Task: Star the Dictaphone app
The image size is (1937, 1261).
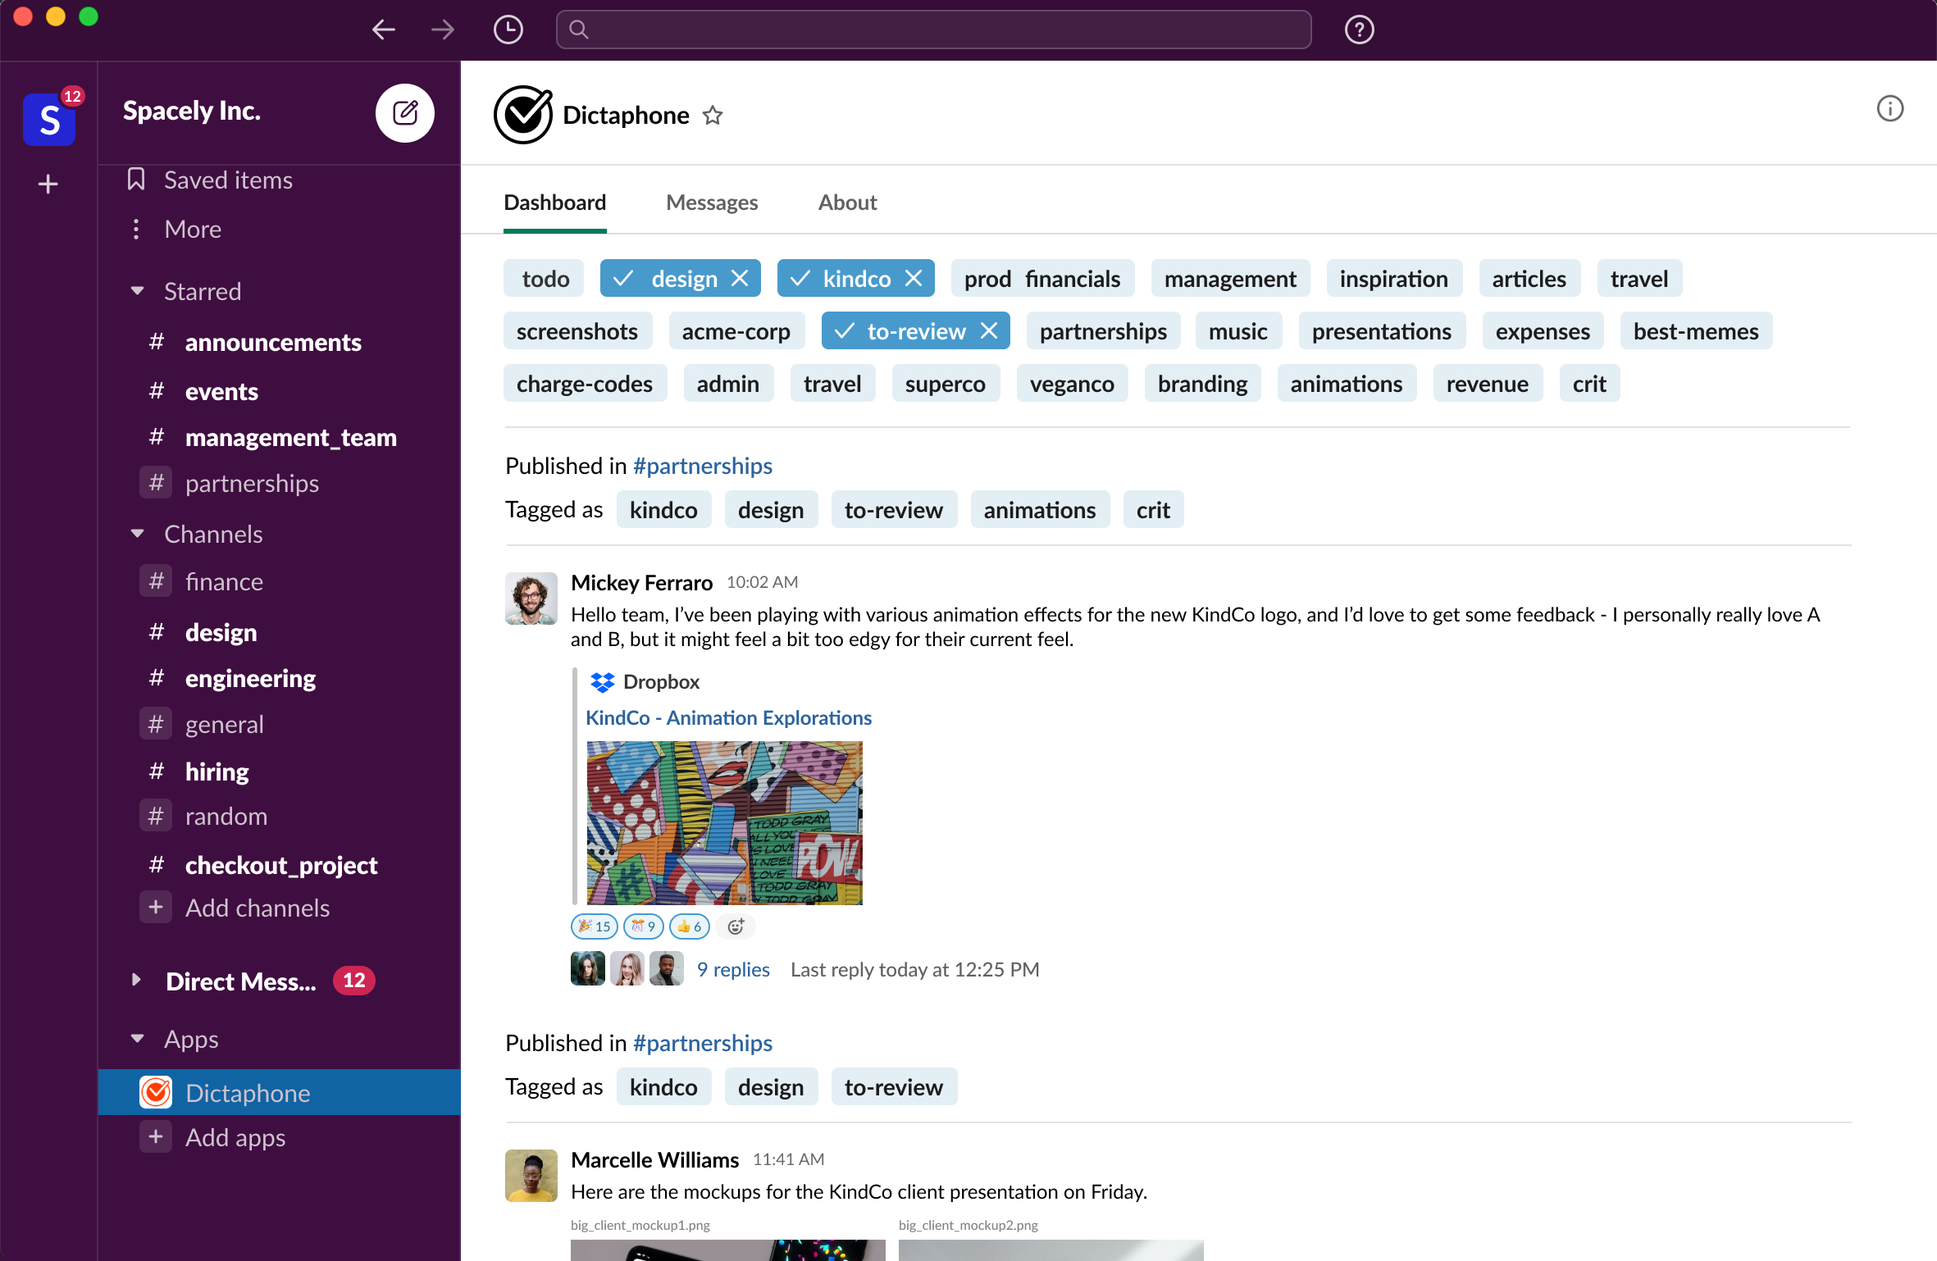Action: (713, 116)
